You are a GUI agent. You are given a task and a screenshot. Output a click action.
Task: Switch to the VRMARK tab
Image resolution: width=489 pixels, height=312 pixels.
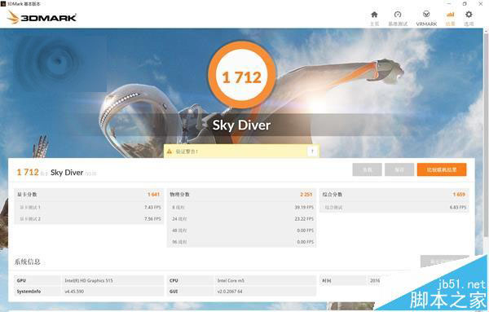click(x=426, y=19)
